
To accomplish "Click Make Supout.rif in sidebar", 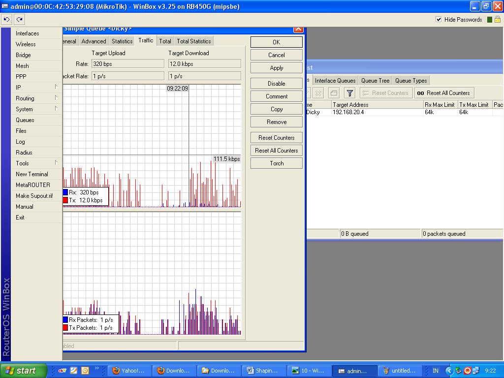I will (34, 196).
